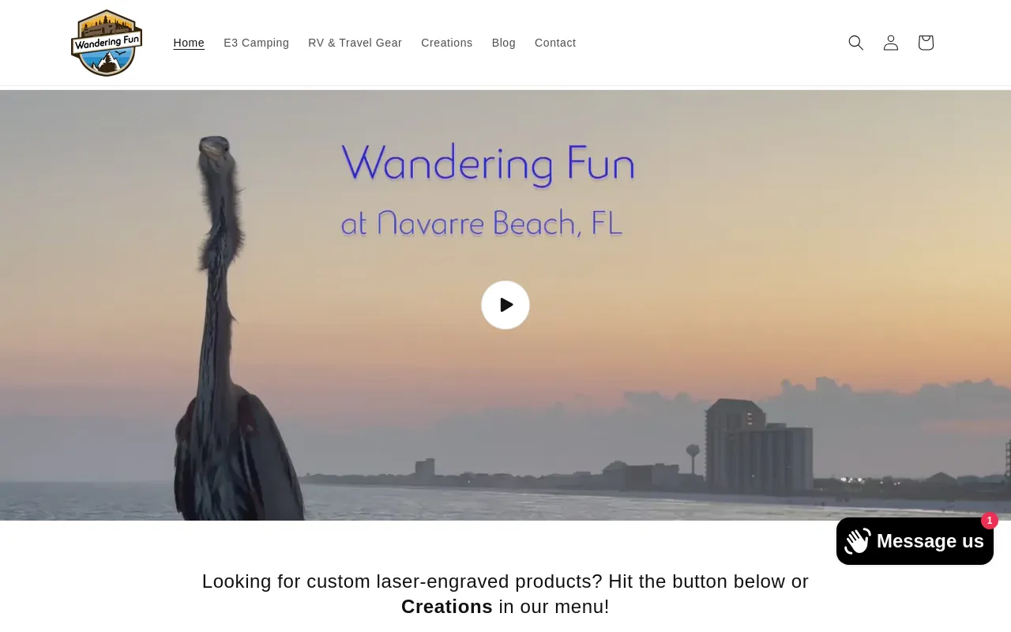This screenshot has height=632, width=1011.
Task: Open the search magnifier icon
Action: click(856, 43)
